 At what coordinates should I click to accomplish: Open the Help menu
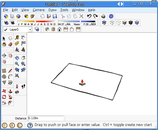(92, 10)
